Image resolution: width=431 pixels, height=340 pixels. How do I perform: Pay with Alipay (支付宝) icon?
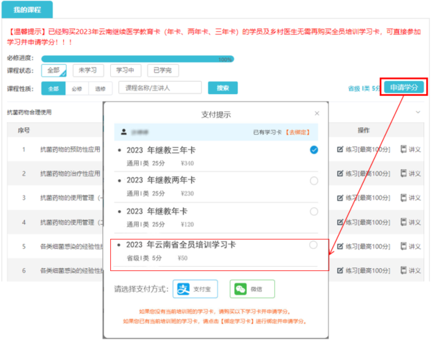pos(182,289)
